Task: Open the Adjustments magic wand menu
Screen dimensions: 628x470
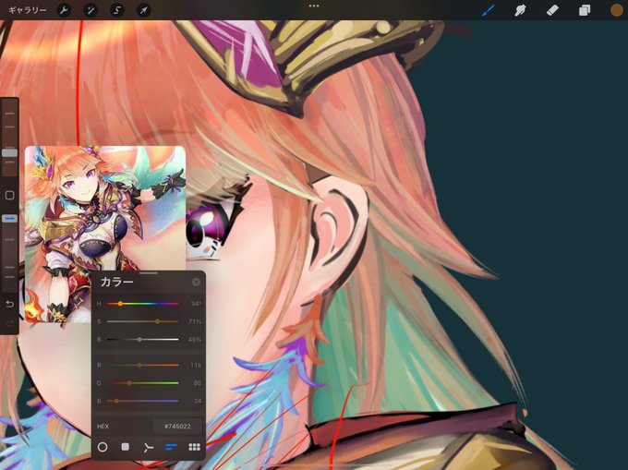Action: pyautogui.click(x=91, y=10)
